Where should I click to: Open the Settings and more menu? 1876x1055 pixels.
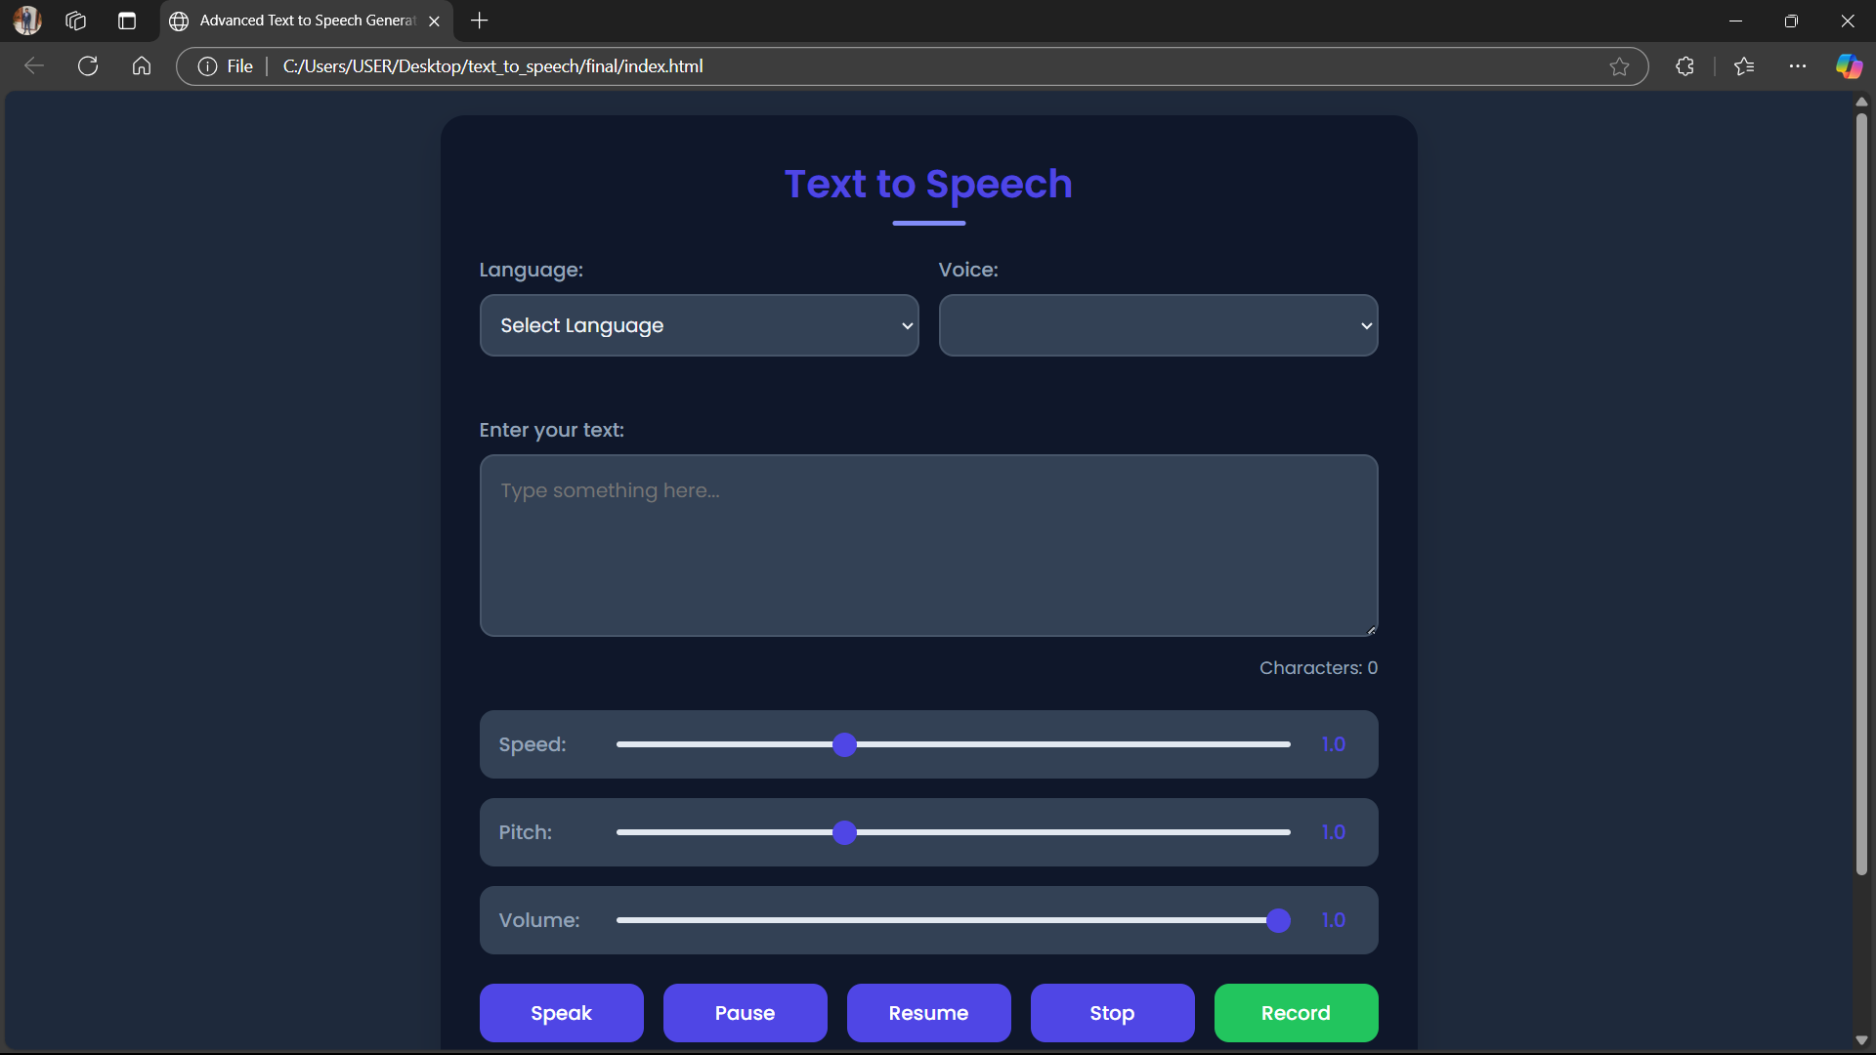pos(1799,66)
